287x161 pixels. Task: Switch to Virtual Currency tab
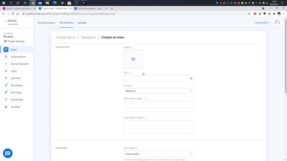pyautogui.click(x=46, y=23)
